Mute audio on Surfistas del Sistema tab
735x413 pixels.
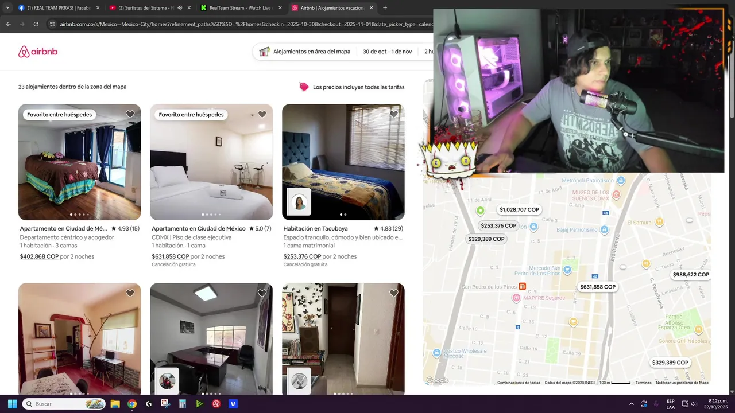click(x=180, y=8)
